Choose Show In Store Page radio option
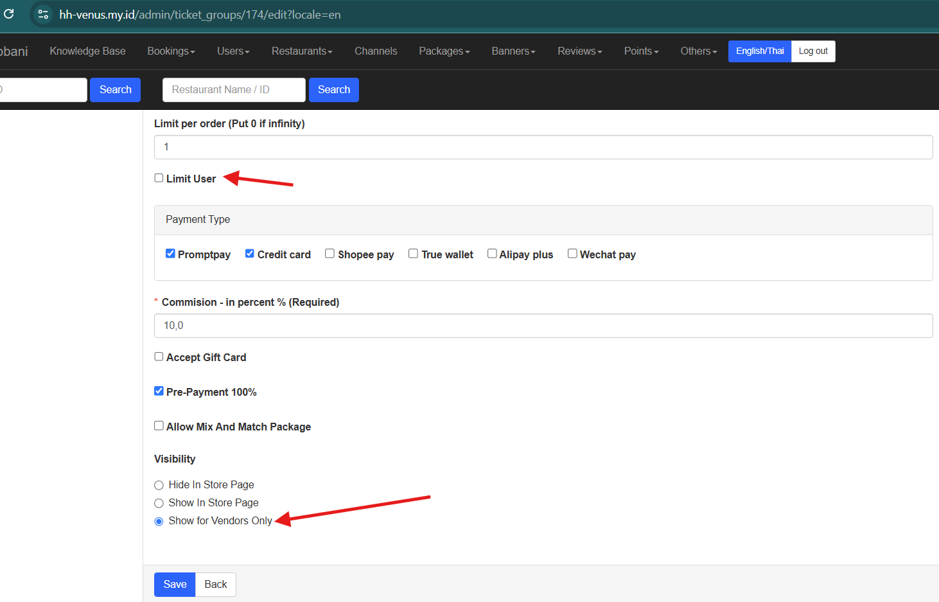939x602 pixels. pyautogui.click(x=159, y=503)
